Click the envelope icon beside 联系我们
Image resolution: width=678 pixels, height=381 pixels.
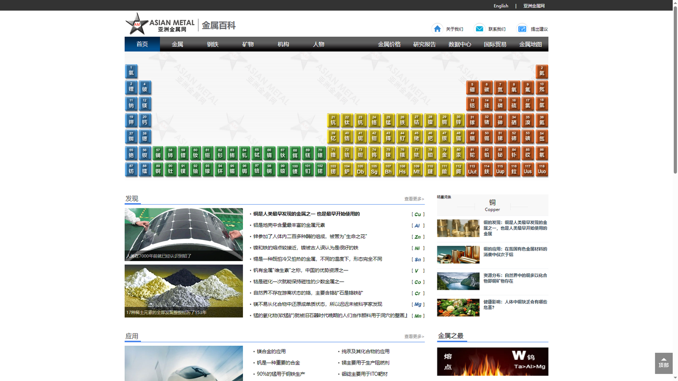coord(479,29)
